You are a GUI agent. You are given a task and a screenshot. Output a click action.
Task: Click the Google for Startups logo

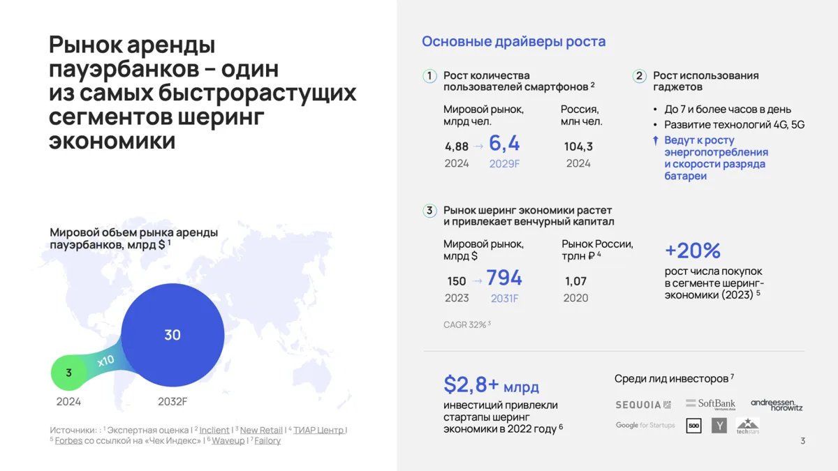tap(645, 425)
